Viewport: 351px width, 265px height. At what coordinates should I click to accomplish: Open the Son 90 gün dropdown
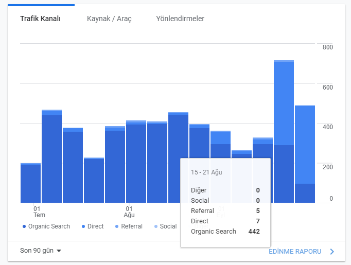[41, 251]
